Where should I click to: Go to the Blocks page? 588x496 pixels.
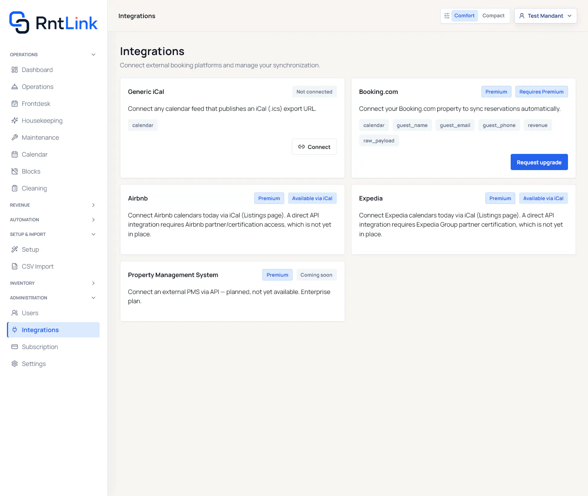pyautogui.click(x=53, y=171)
